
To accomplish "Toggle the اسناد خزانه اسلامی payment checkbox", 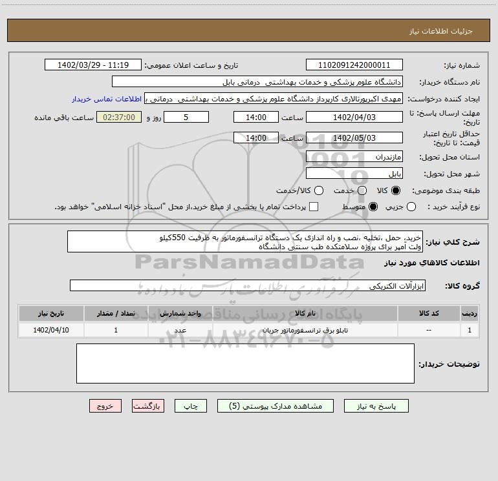I will 314,207.
